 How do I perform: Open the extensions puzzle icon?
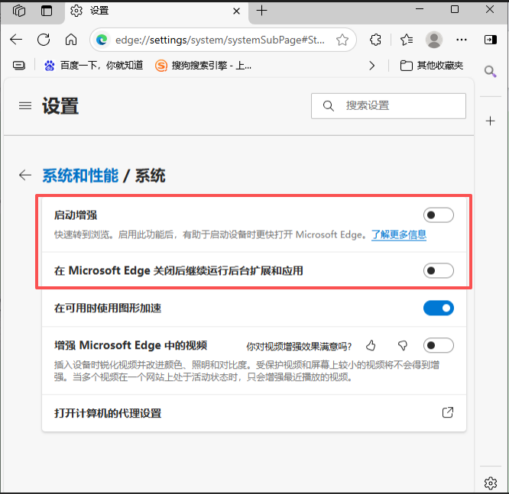tap(375, 40)
